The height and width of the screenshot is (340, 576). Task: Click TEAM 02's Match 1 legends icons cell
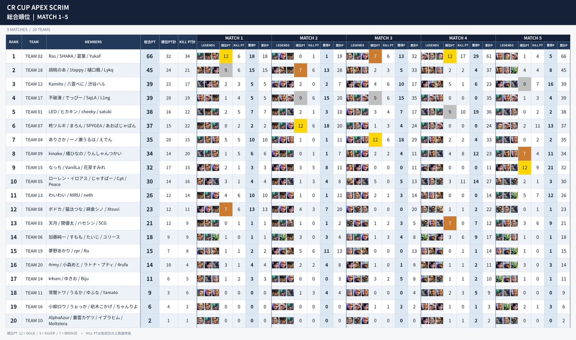(x=208, y=56)
